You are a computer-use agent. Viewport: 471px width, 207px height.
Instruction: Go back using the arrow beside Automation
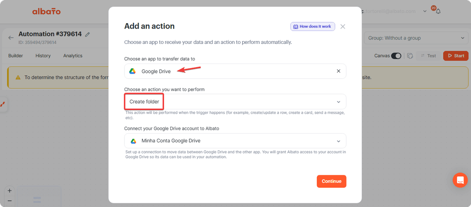(x=11, y=38)
